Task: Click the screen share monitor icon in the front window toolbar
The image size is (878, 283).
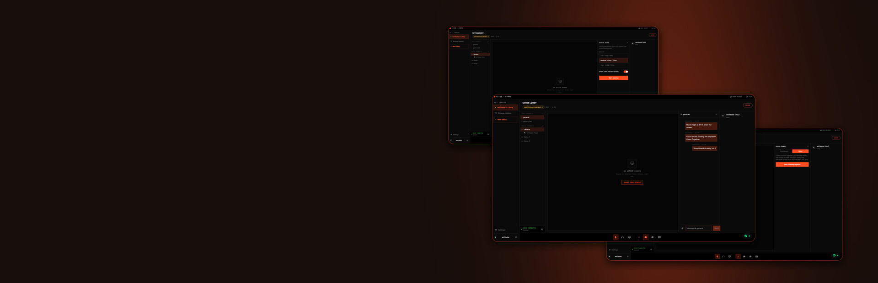Action: (x=629, y=237)
